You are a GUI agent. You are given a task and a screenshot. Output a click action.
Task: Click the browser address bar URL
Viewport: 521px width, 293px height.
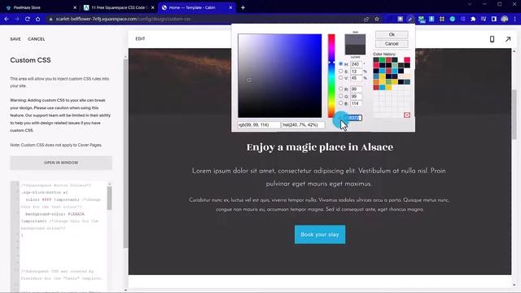tap(123, 19)
